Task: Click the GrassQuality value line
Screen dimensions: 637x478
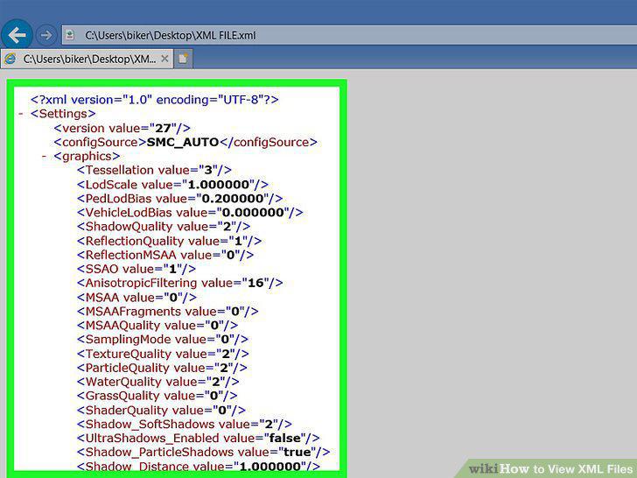Action: 157,396
